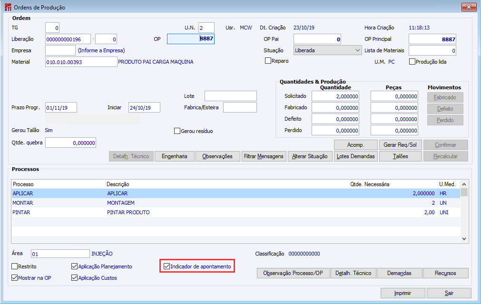Click the Fabrica/Esteira field
Image resolution: width=481 pixels, height=304 pixels.
click(240, 107)
